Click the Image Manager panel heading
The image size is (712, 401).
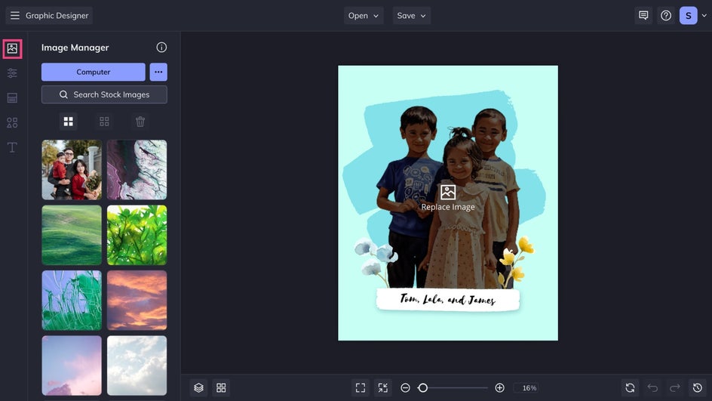click(75, 48)
